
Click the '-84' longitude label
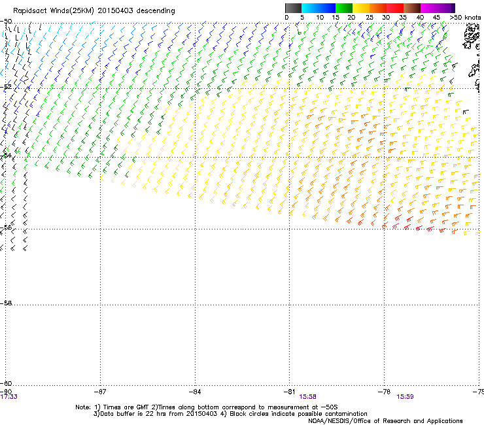(x=195, y=392)
